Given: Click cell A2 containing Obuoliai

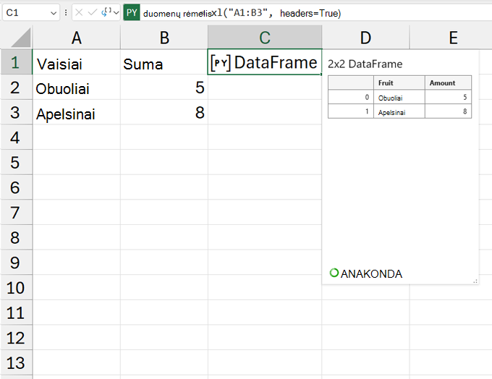Looking at the screenshot, I should pyautogui.click(x=77, y=88).
